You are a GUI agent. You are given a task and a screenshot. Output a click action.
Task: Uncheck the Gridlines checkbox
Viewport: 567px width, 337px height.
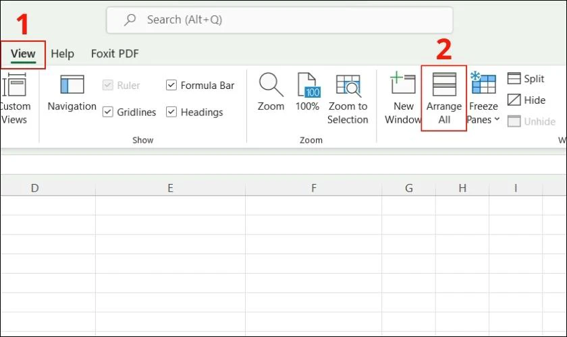pyautogui.click(x=108, y=112)
